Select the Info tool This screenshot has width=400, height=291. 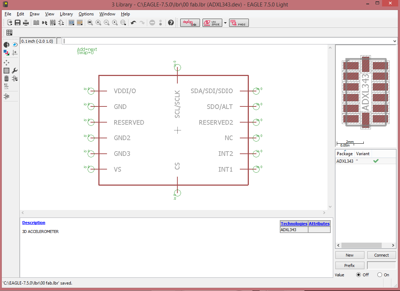pos(6,45)
